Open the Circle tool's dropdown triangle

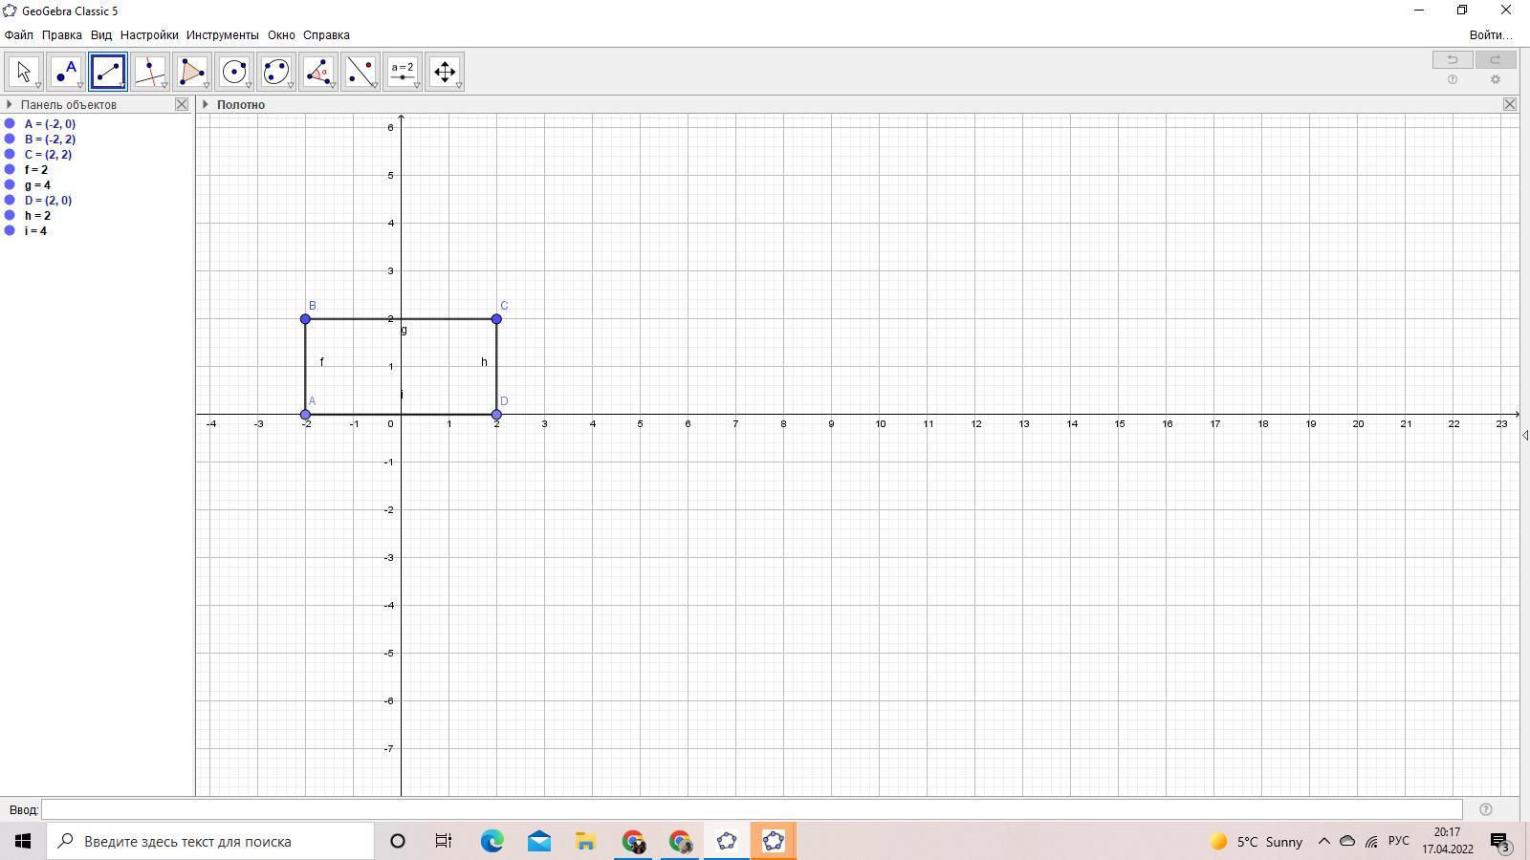(249, 86)
